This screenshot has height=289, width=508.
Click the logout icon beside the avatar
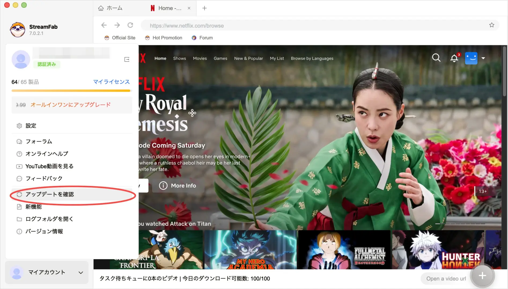(x=127, y=59)
